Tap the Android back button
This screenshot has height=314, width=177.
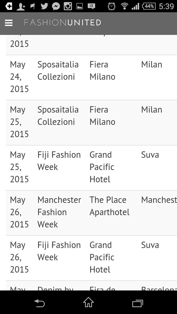coord(39,303)
